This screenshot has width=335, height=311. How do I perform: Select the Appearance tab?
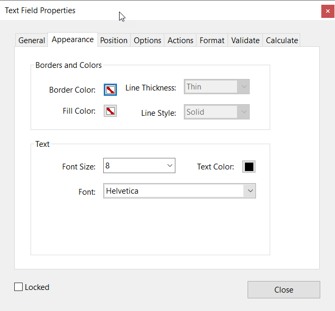pos(73,40)
